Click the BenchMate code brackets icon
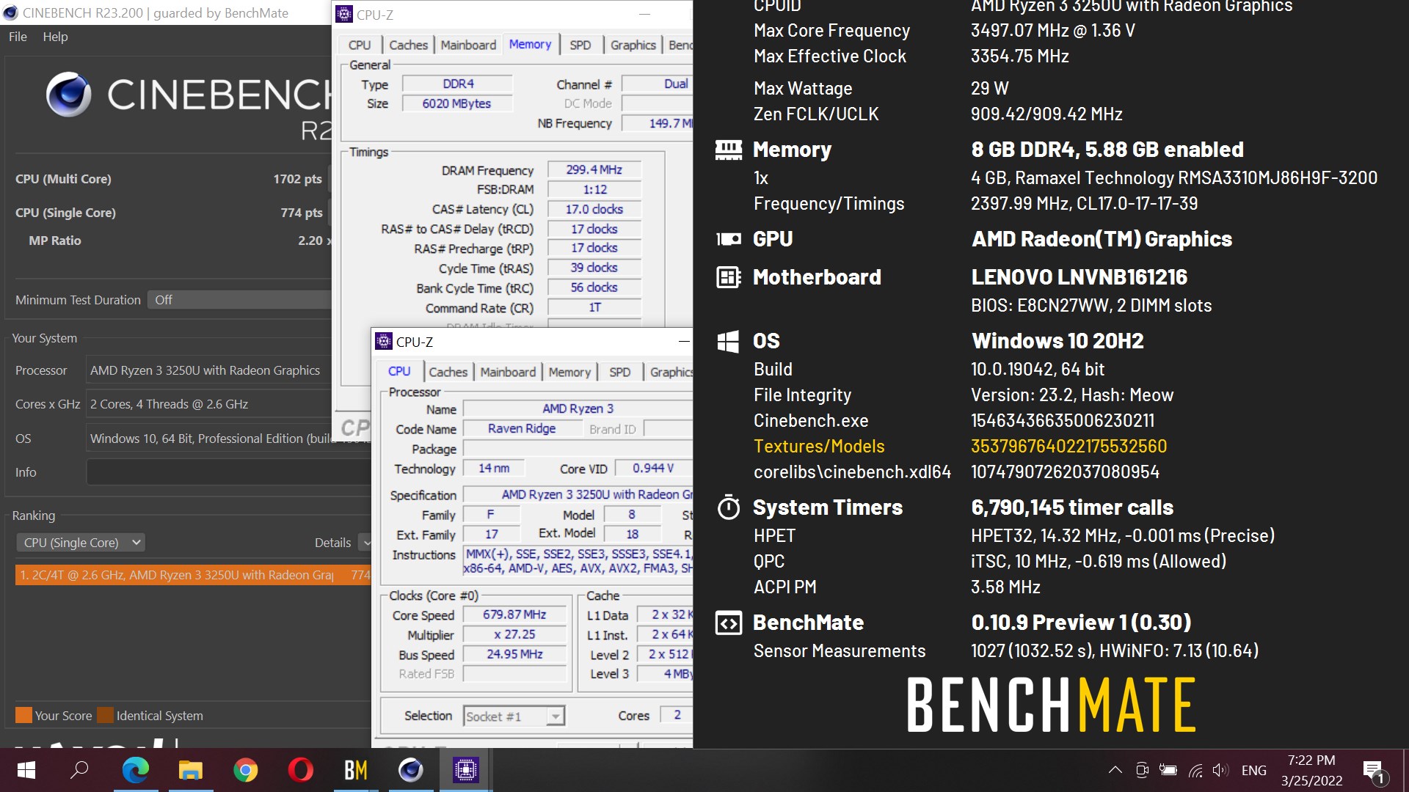 [728, 623]
